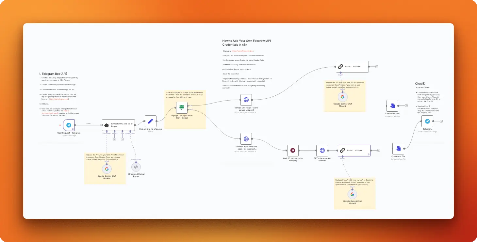Open the Sets url and no of pages node
The width and height of the screenshot is (477, 242).
point(150,121)
